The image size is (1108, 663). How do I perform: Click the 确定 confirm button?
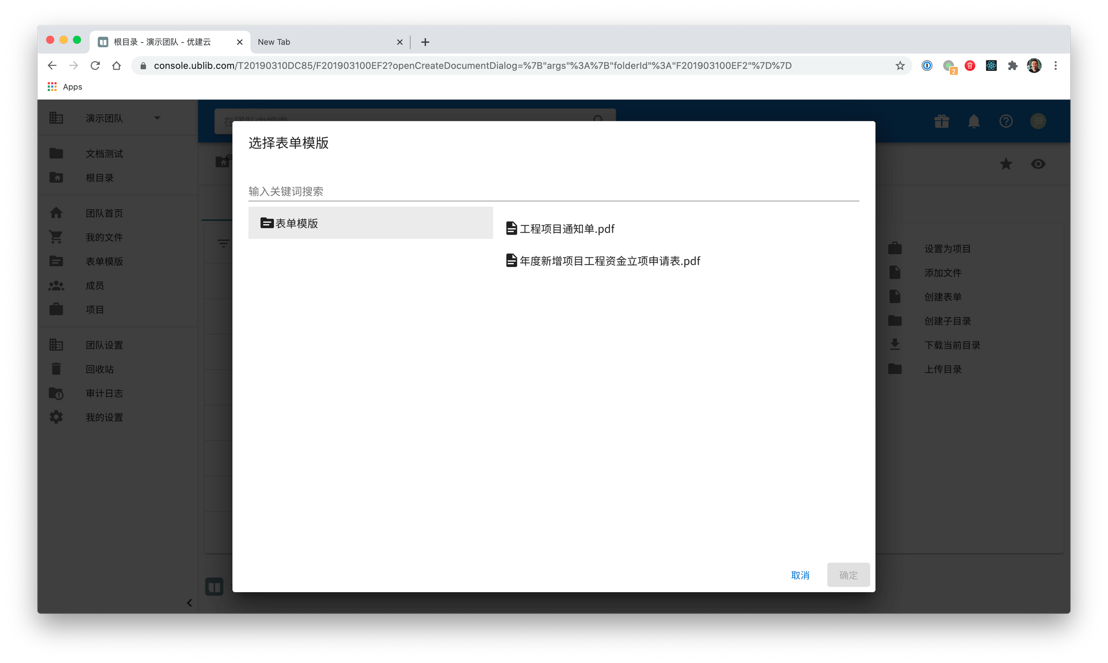click(848, 575)
